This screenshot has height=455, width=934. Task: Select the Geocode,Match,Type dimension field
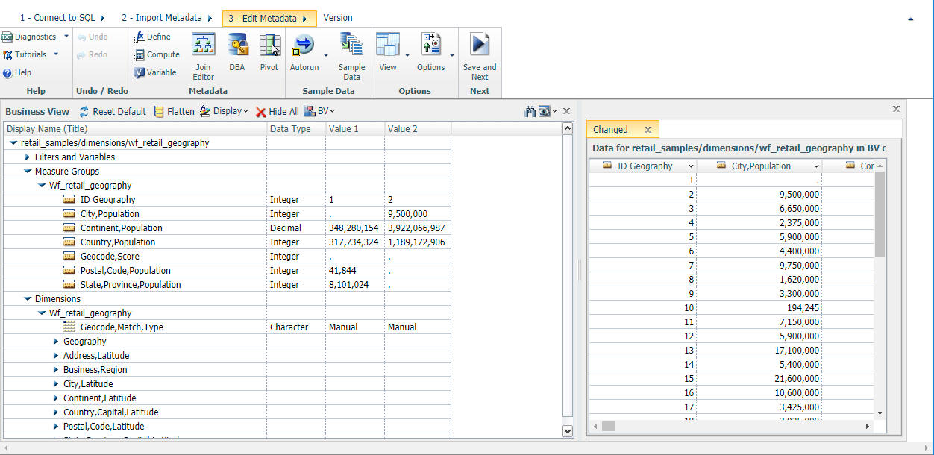click(227, 327)
